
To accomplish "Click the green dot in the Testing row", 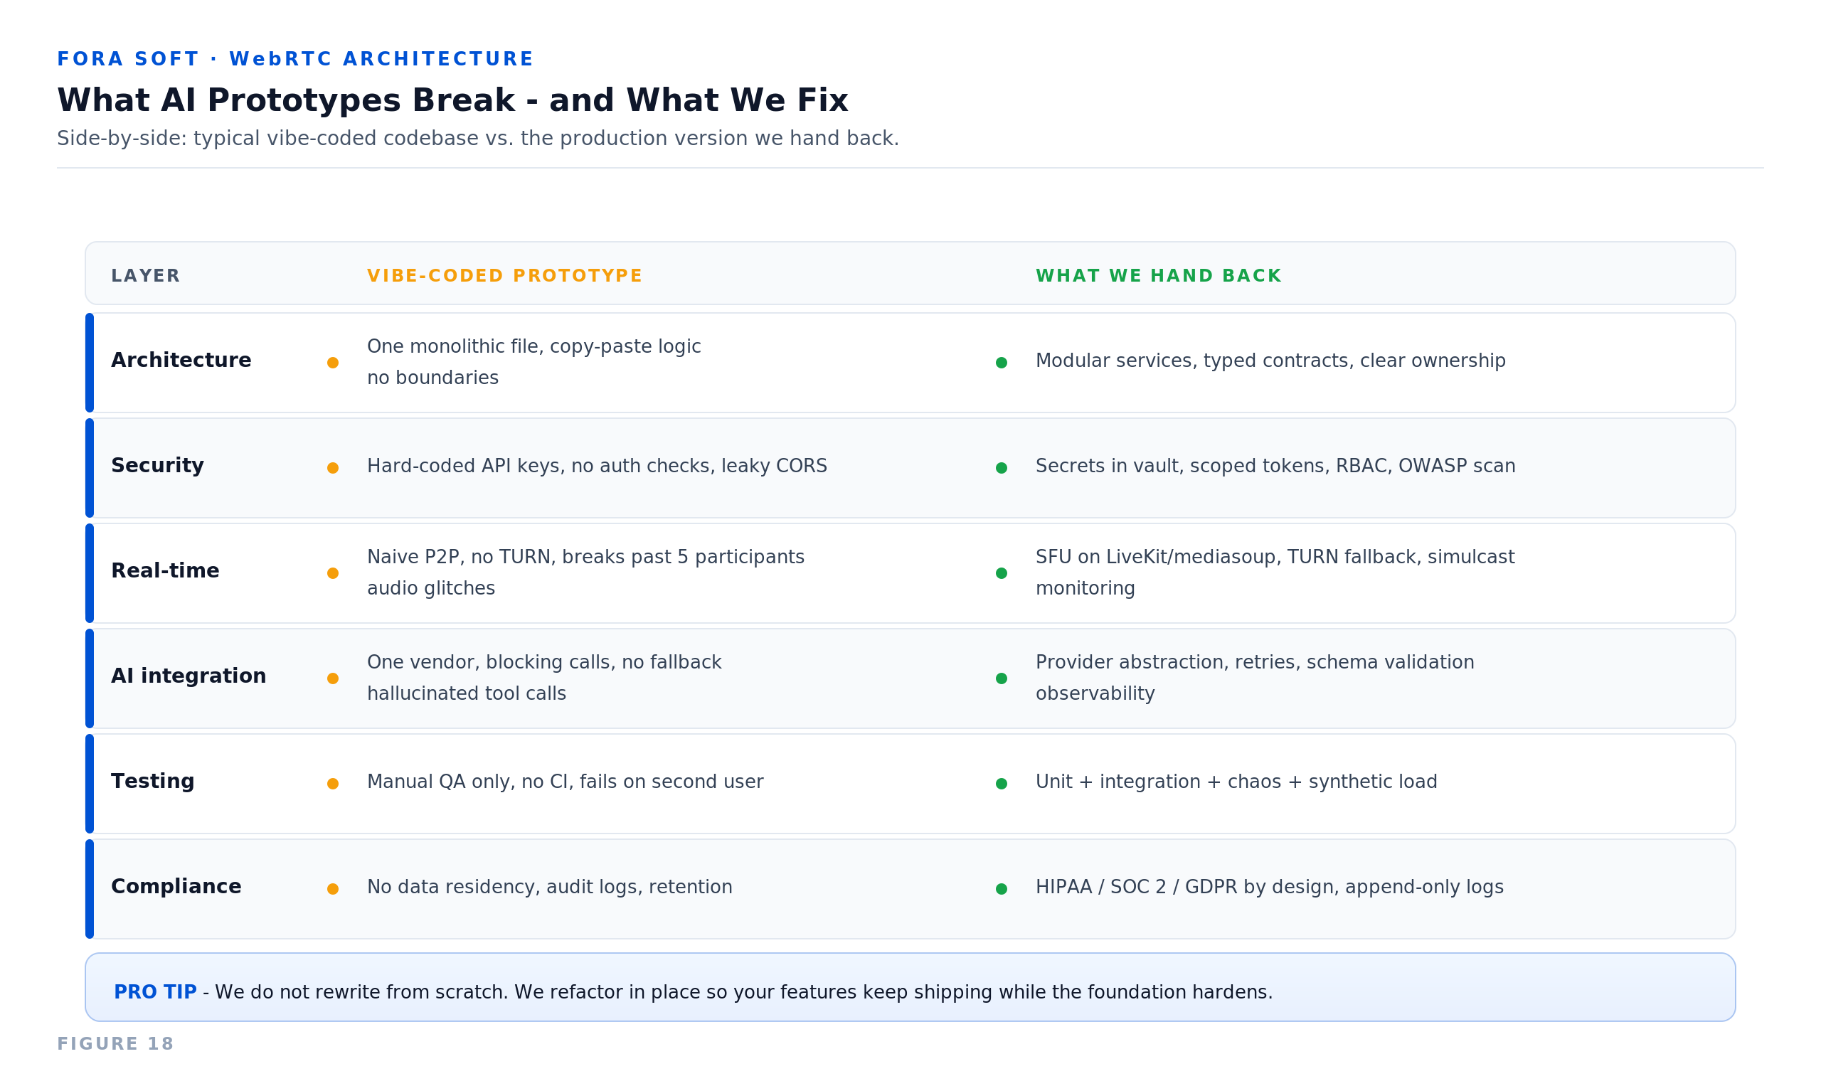I will tap(1002, 784).
